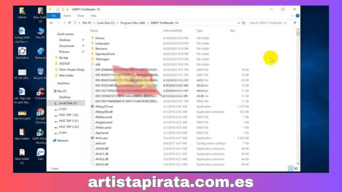Click the Back arrow in Explorer
The width and height of the screenshot is (342, 192).
tap(51, 23)
